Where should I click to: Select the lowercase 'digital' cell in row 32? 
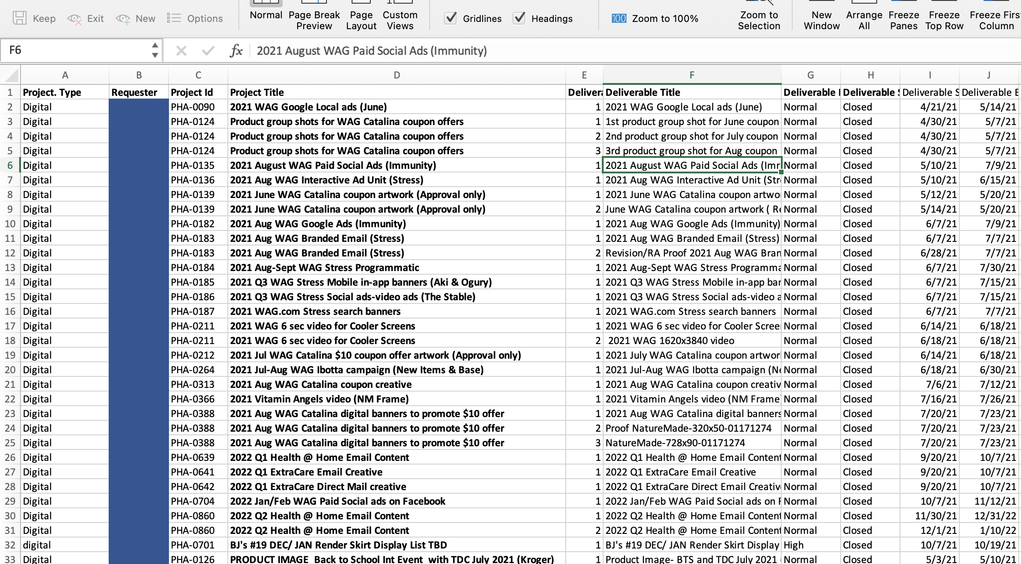click(65, 545)
